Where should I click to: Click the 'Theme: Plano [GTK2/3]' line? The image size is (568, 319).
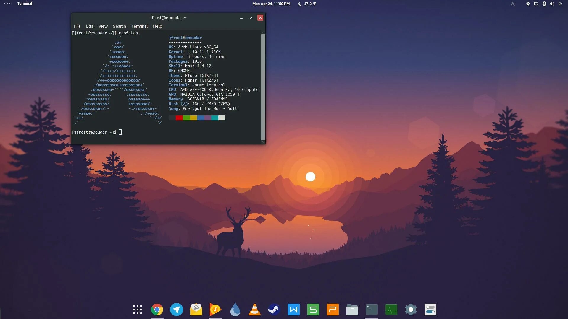tap(193, 75)
